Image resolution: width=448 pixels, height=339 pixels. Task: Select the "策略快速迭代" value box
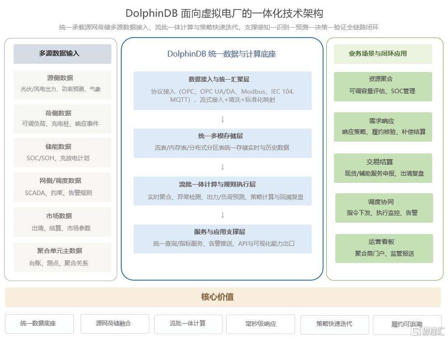click(x=334, y=325)
